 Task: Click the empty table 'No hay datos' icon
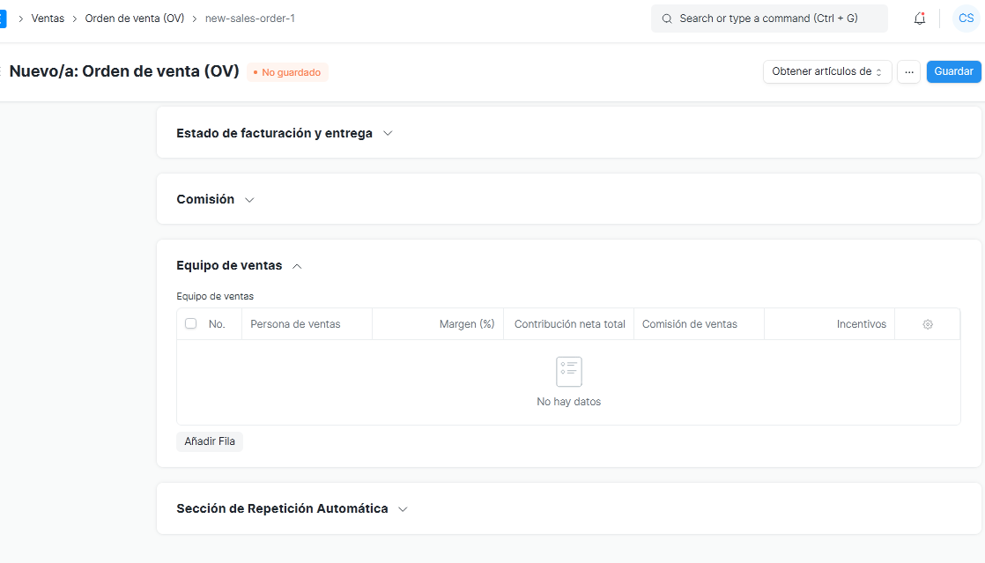569,372
